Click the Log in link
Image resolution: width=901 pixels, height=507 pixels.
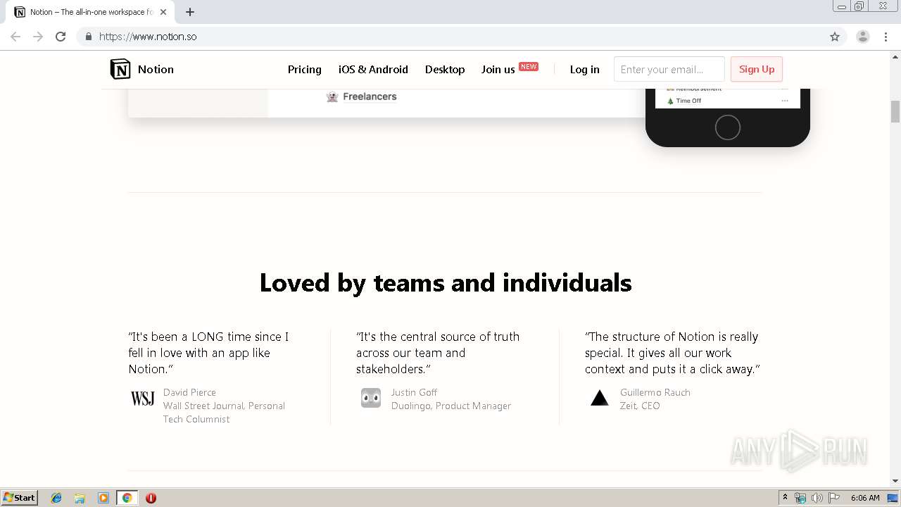coord(584,69)
